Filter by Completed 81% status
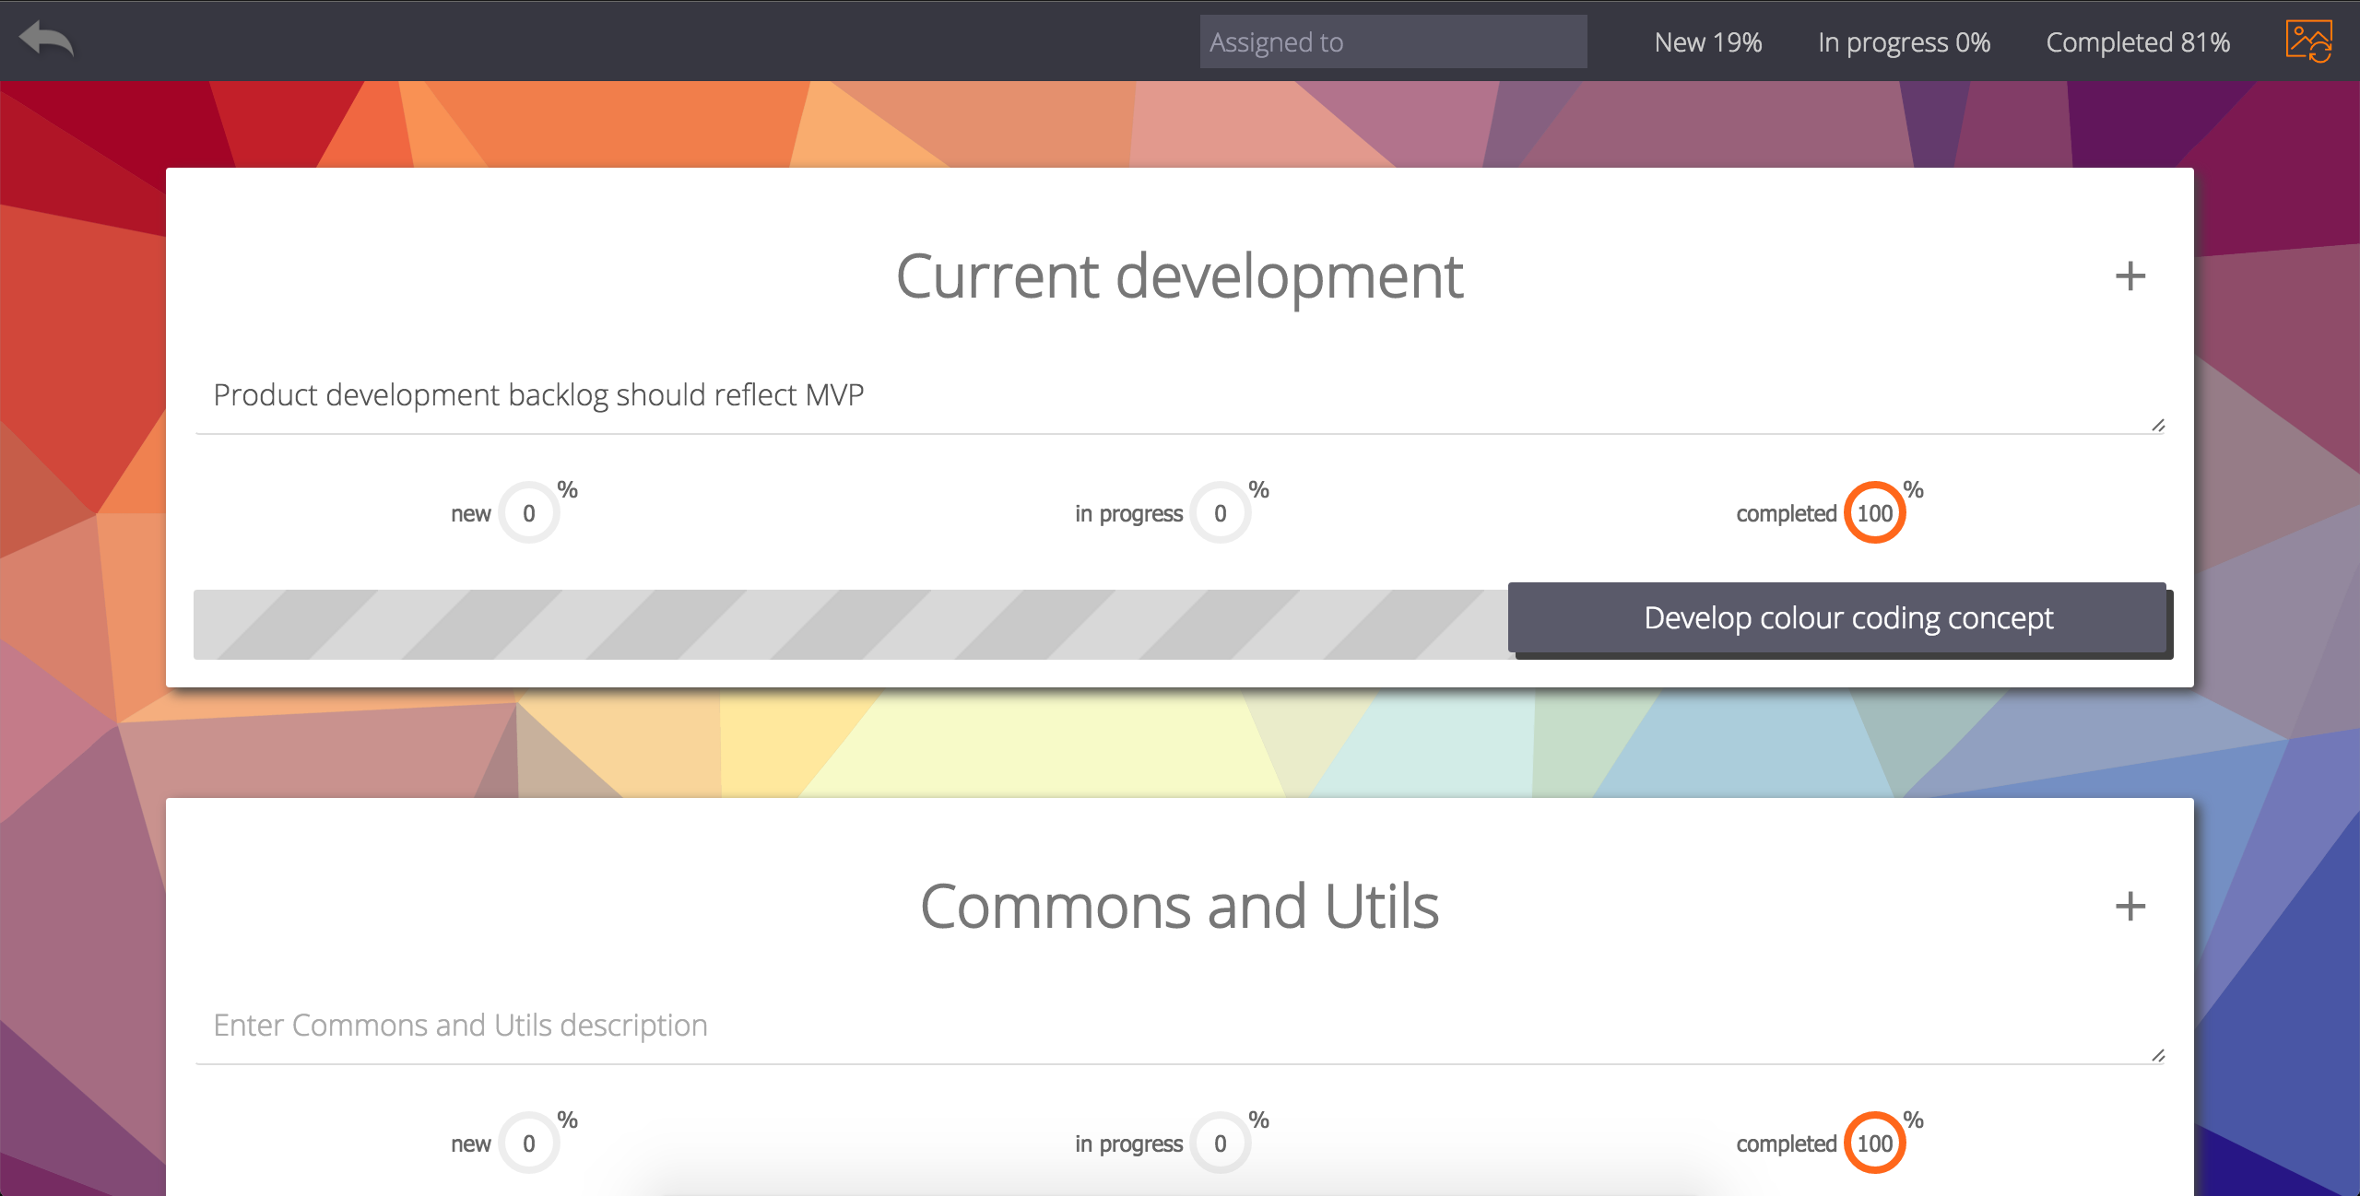2360x1196 pixels. (x=2137, y=42)
